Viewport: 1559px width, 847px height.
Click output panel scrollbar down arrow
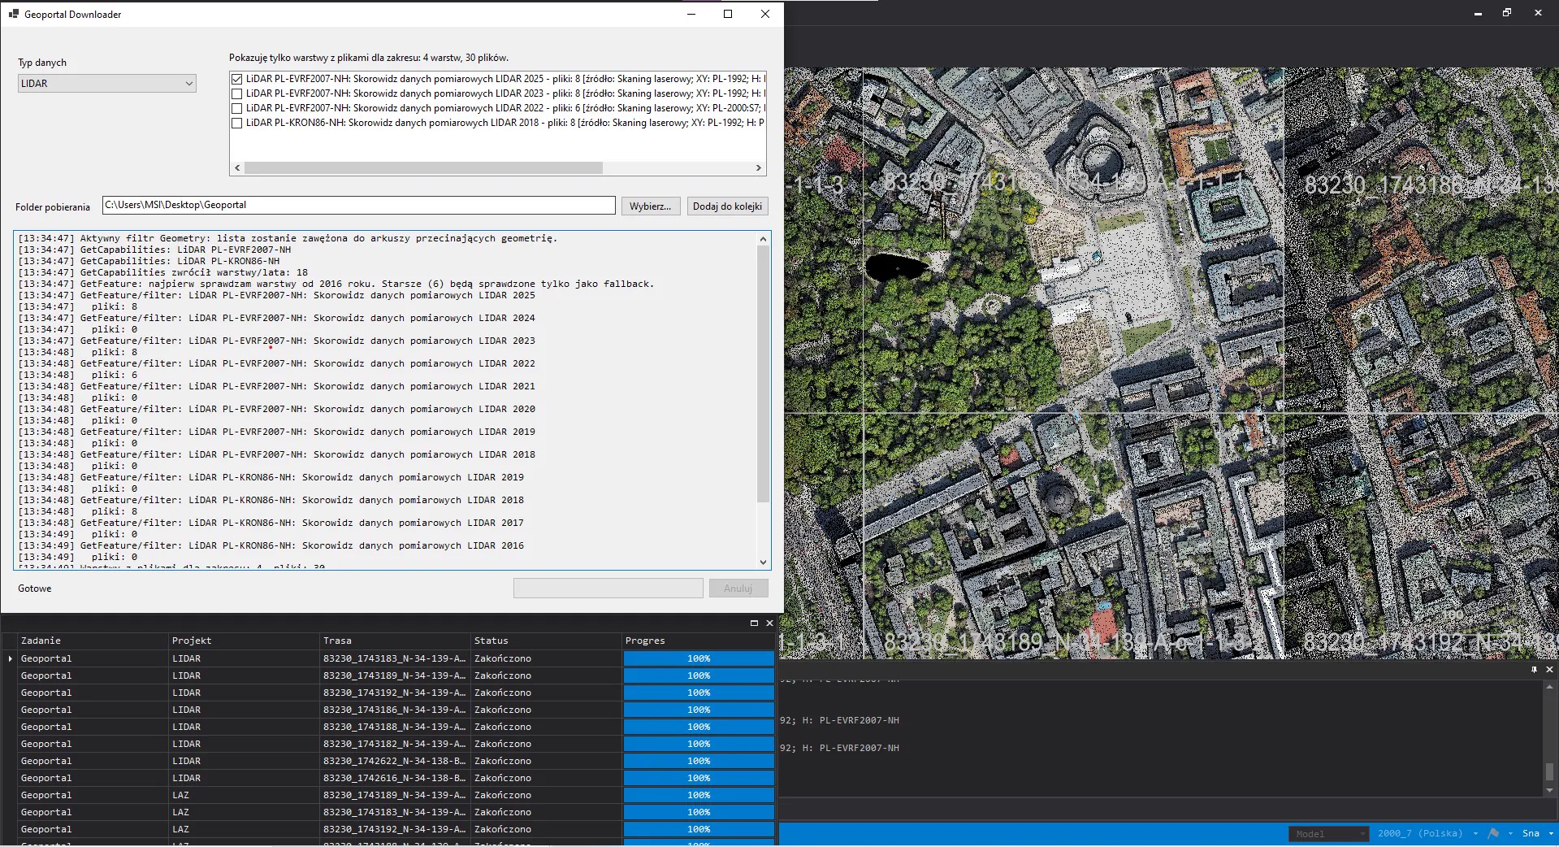(1549, 790)
